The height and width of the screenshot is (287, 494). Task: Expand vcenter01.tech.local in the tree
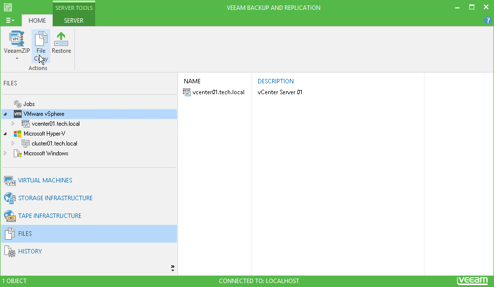(x=13, y=124)
